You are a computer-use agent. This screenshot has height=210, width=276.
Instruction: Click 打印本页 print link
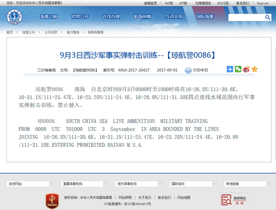[201, 70]
